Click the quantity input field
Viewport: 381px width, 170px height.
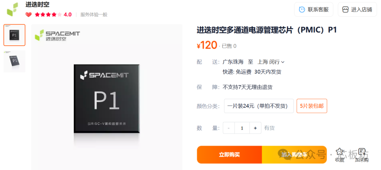point(242,128)
